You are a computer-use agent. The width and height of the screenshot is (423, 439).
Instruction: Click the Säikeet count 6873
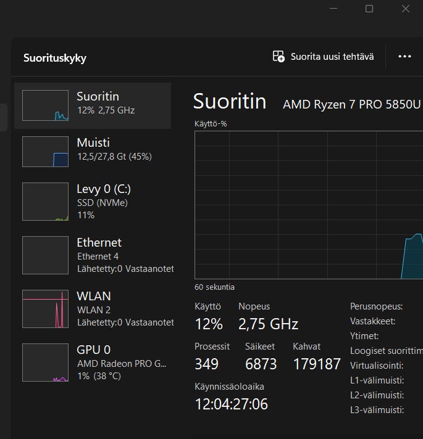pyautogui.click(x=261, y=364)
